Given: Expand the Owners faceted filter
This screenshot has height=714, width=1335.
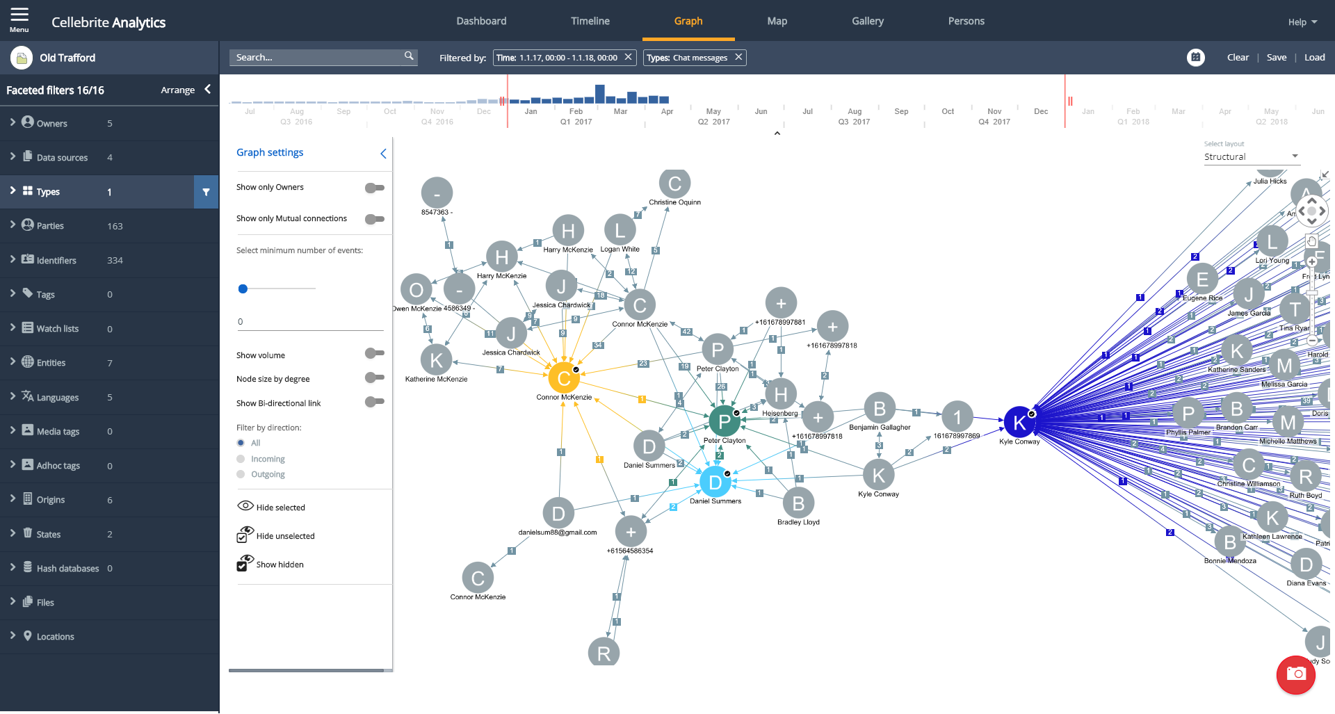Looking at the screenshot, I should (12, 123).
